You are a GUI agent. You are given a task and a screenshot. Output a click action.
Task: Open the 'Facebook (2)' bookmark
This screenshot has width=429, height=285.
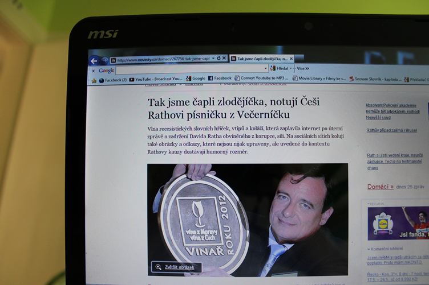pos(113,80)
